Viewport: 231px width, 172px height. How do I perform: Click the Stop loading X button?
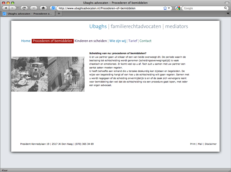34,8
